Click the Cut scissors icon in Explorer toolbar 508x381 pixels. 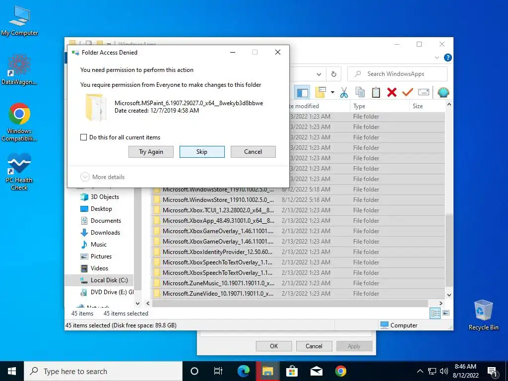click(344, 93)
